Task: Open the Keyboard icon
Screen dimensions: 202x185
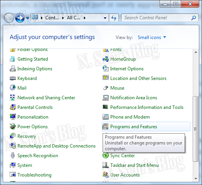Action: coord(13,78)
